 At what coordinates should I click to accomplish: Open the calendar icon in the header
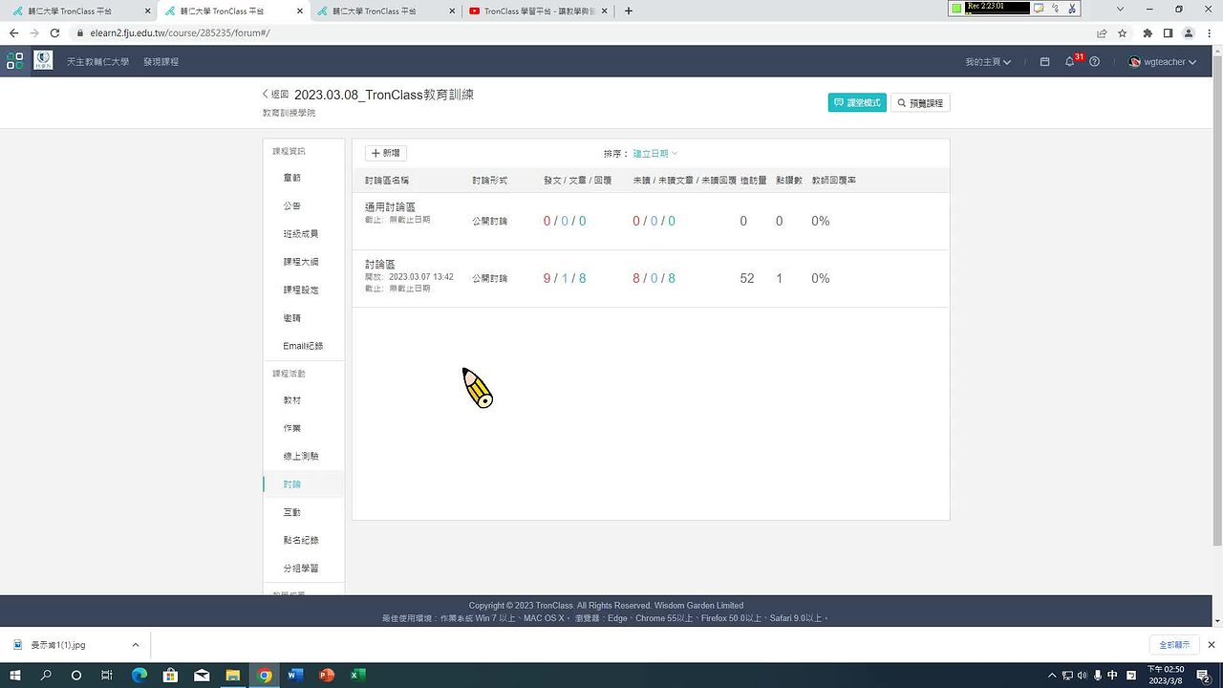[x=1044, y=61]
